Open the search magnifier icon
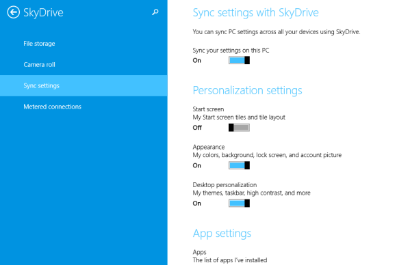Screen dimensions: 397x265 (155, 12)
